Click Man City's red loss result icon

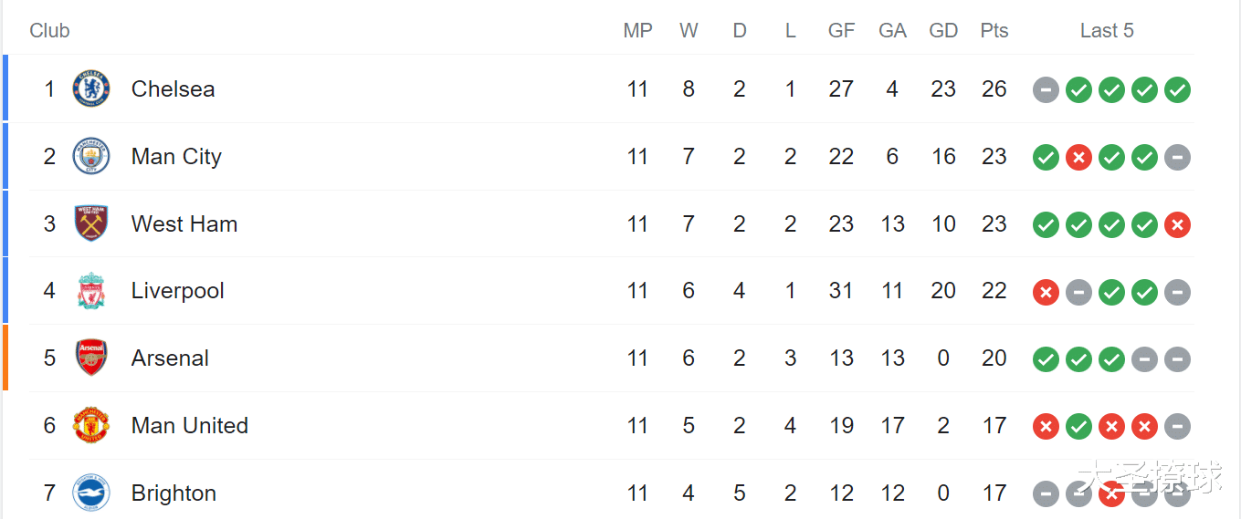[x=1078, y=157]
